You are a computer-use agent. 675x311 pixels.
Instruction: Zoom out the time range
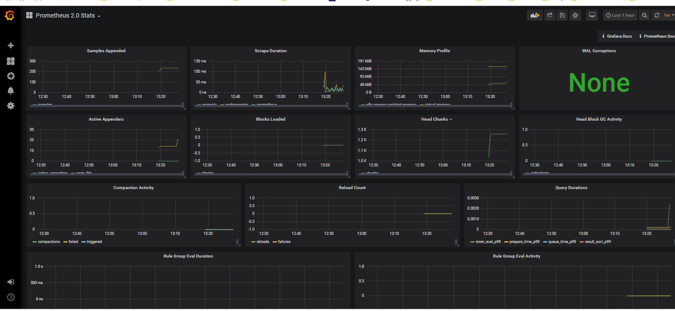click(x=645, y=15)
